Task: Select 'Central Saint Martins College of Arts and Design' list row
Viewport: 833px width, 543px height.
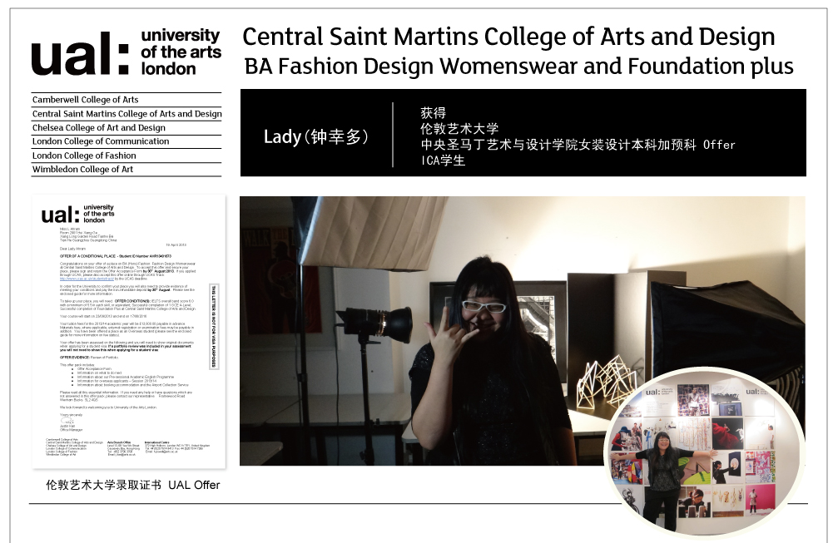Action: [126, 114]
